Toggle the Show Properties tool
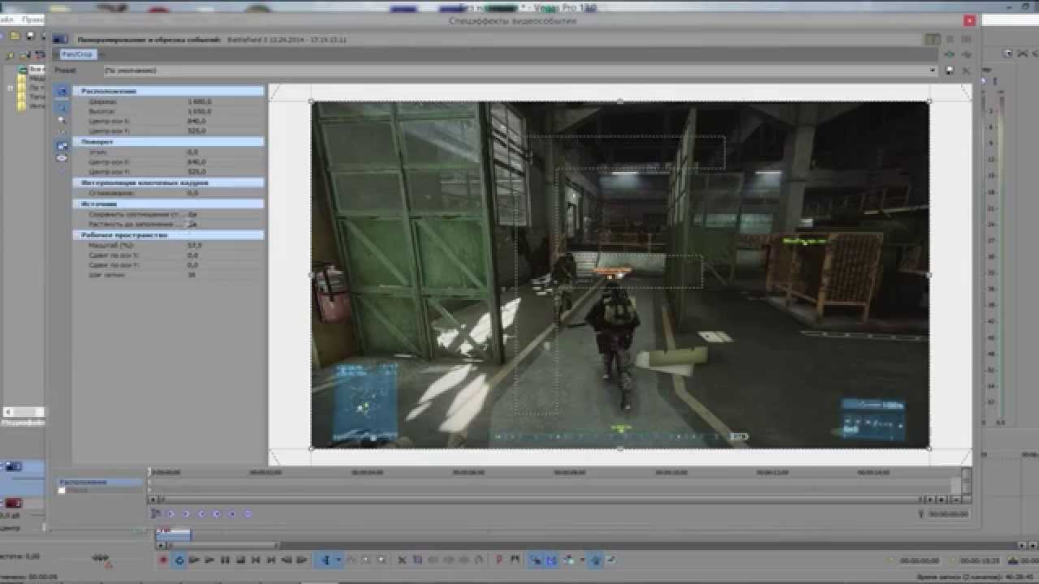Image resolution: width=1039 pixels, height=584 pixels. click(62, 92)
